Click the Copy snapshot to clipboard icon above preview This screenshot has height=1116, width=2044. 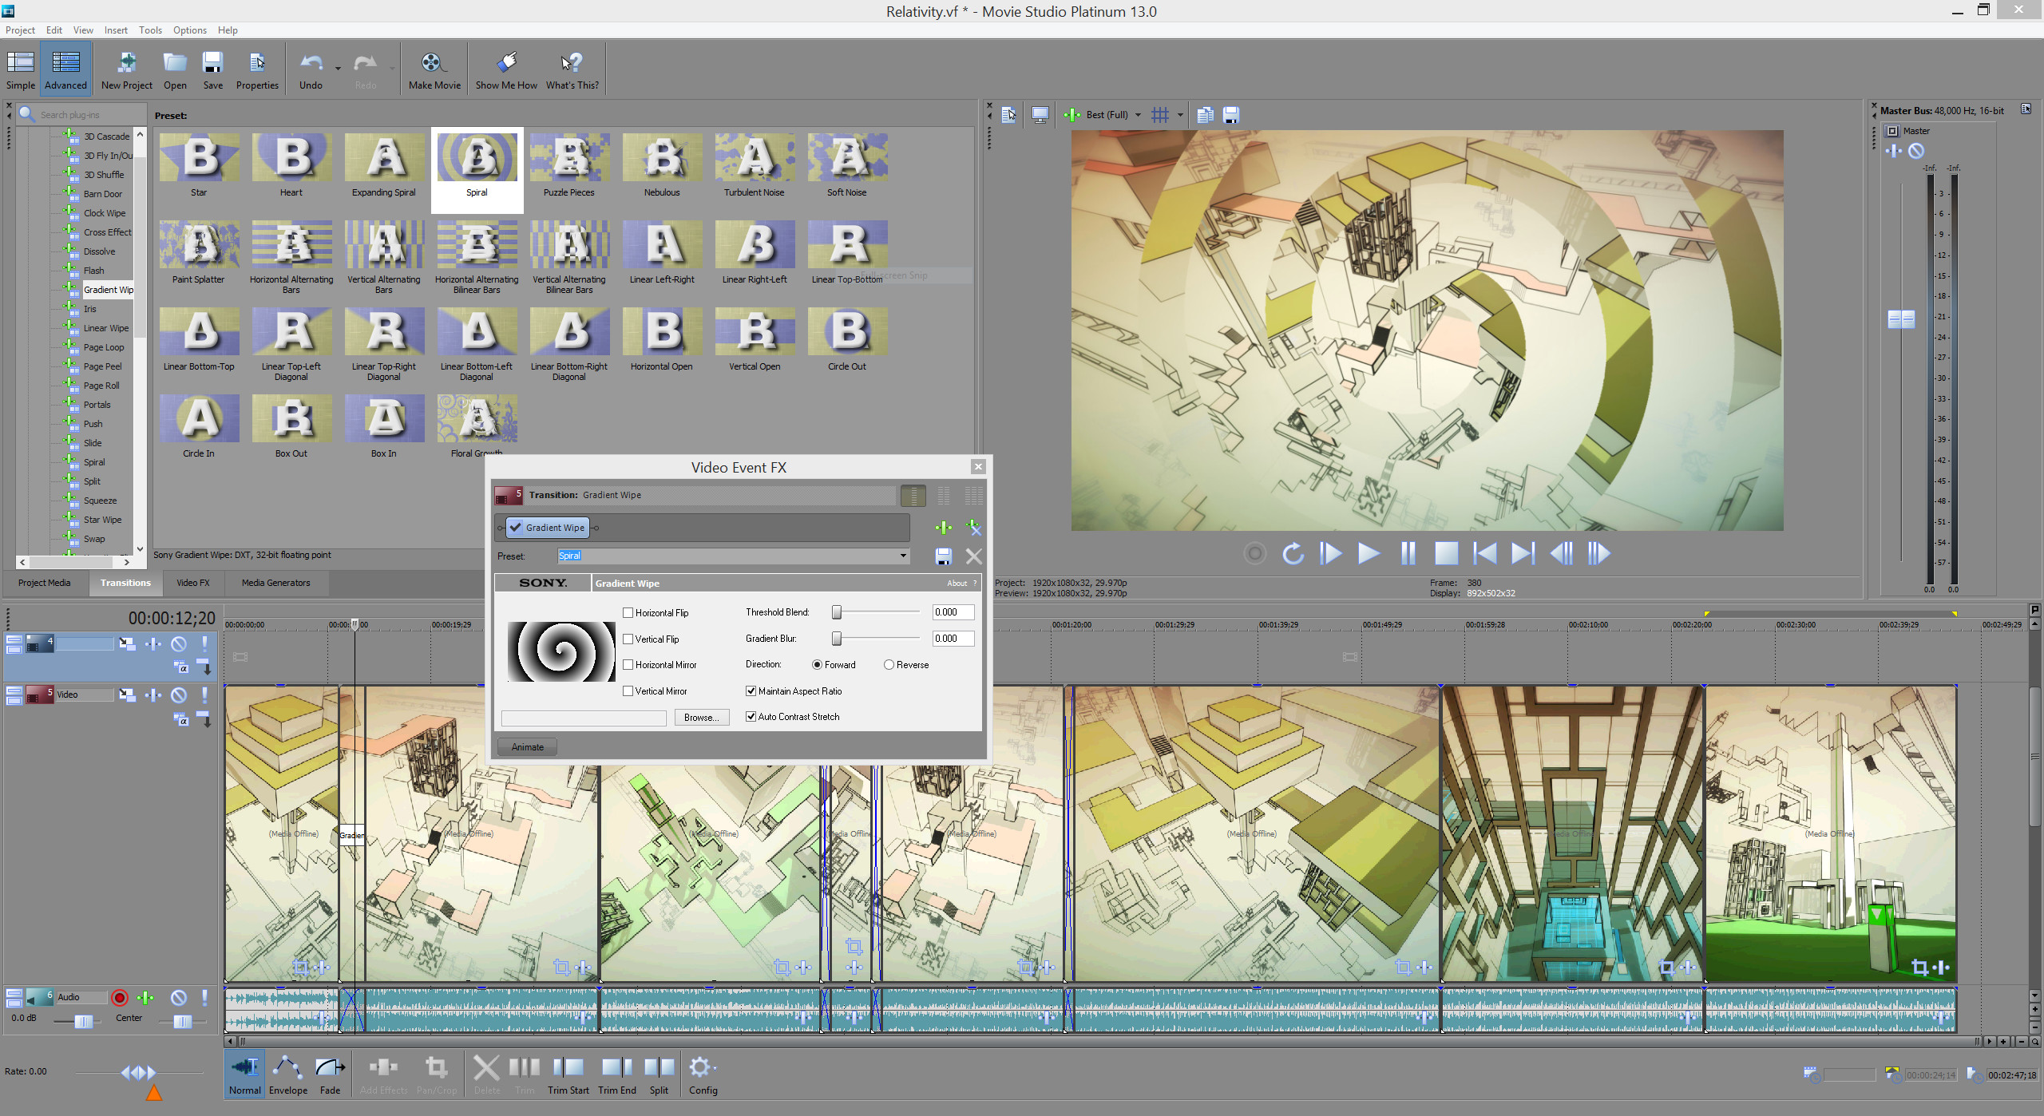click(x=1204, y=114)
